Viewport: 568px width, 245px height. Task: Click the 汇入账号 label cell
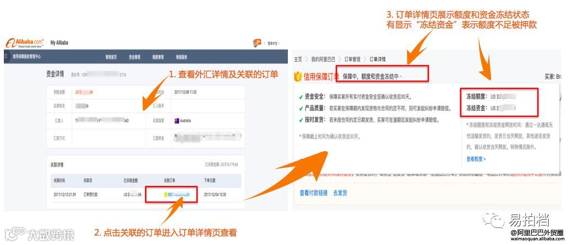pyautogui.click(x=158, y=106)
